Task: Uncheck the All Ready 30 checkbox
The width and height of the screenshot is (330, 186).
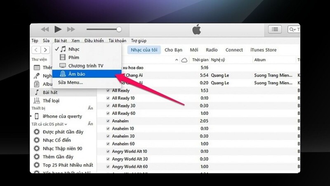Action: [108, 106]
